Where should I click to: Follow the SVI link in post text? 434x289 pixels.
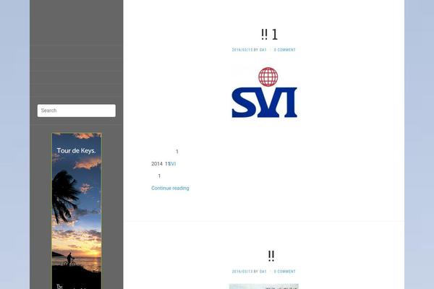coord(172,164)
